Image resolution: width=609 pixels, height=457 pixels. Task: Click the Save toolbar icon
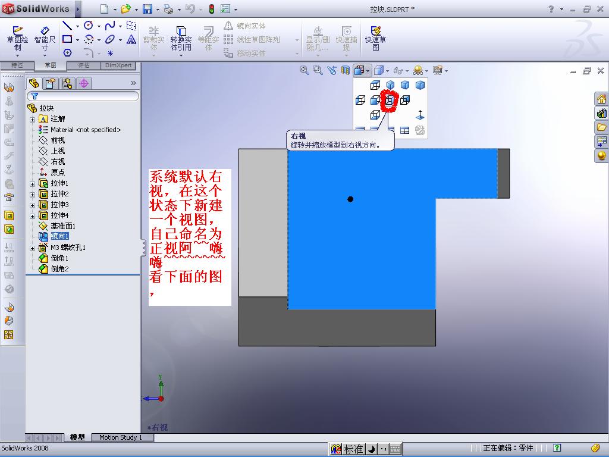click(147, 9)
